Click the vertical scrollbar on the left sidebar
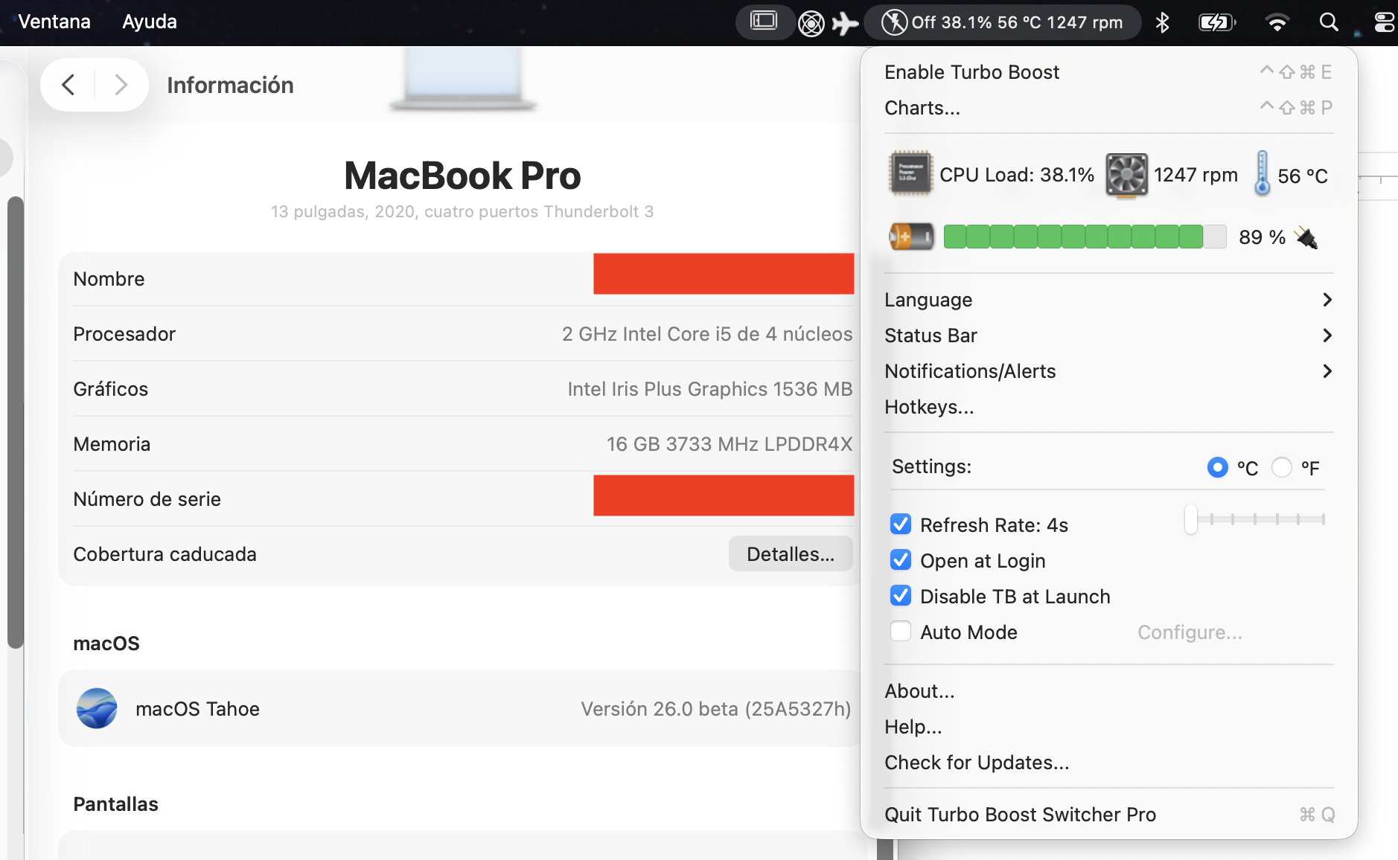Viewport: 1398px width, 860px height. click(x=15, y=422)
